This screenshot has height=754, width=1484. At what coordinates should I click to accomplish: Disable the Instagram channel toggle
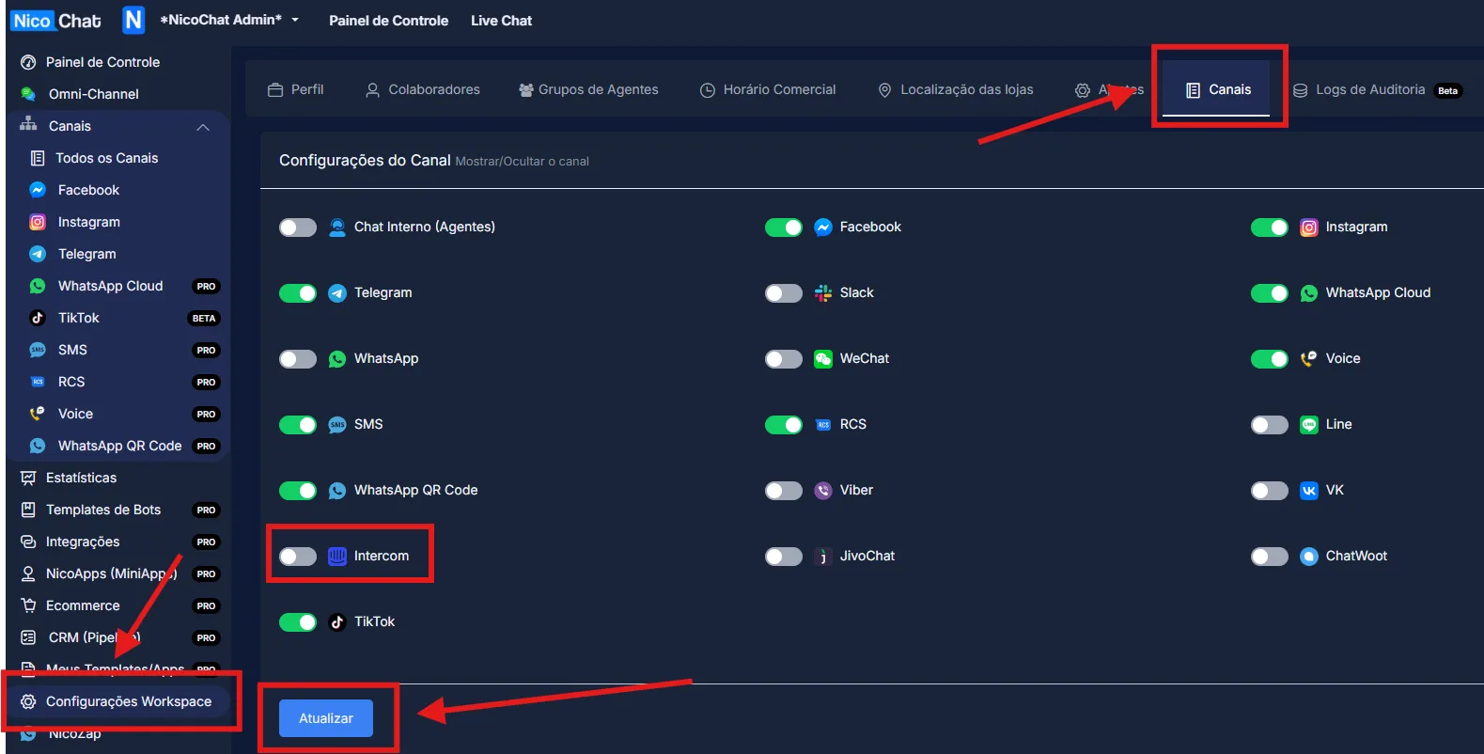1270,228
